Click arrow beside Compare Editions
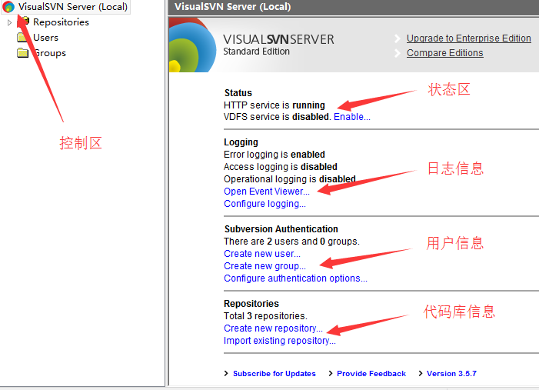Viewport: 539px width, 390px height. 398,53
